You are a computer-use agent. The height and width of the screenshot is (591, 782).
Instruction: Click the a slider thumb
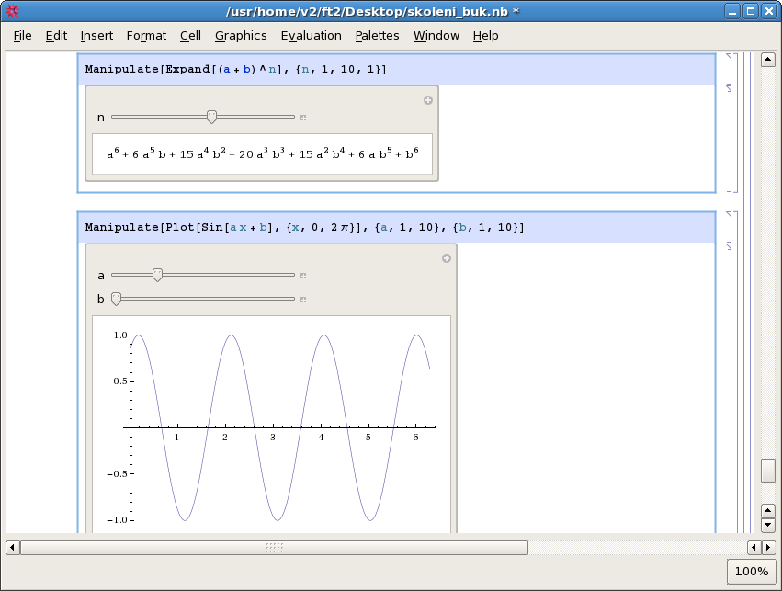157,276
